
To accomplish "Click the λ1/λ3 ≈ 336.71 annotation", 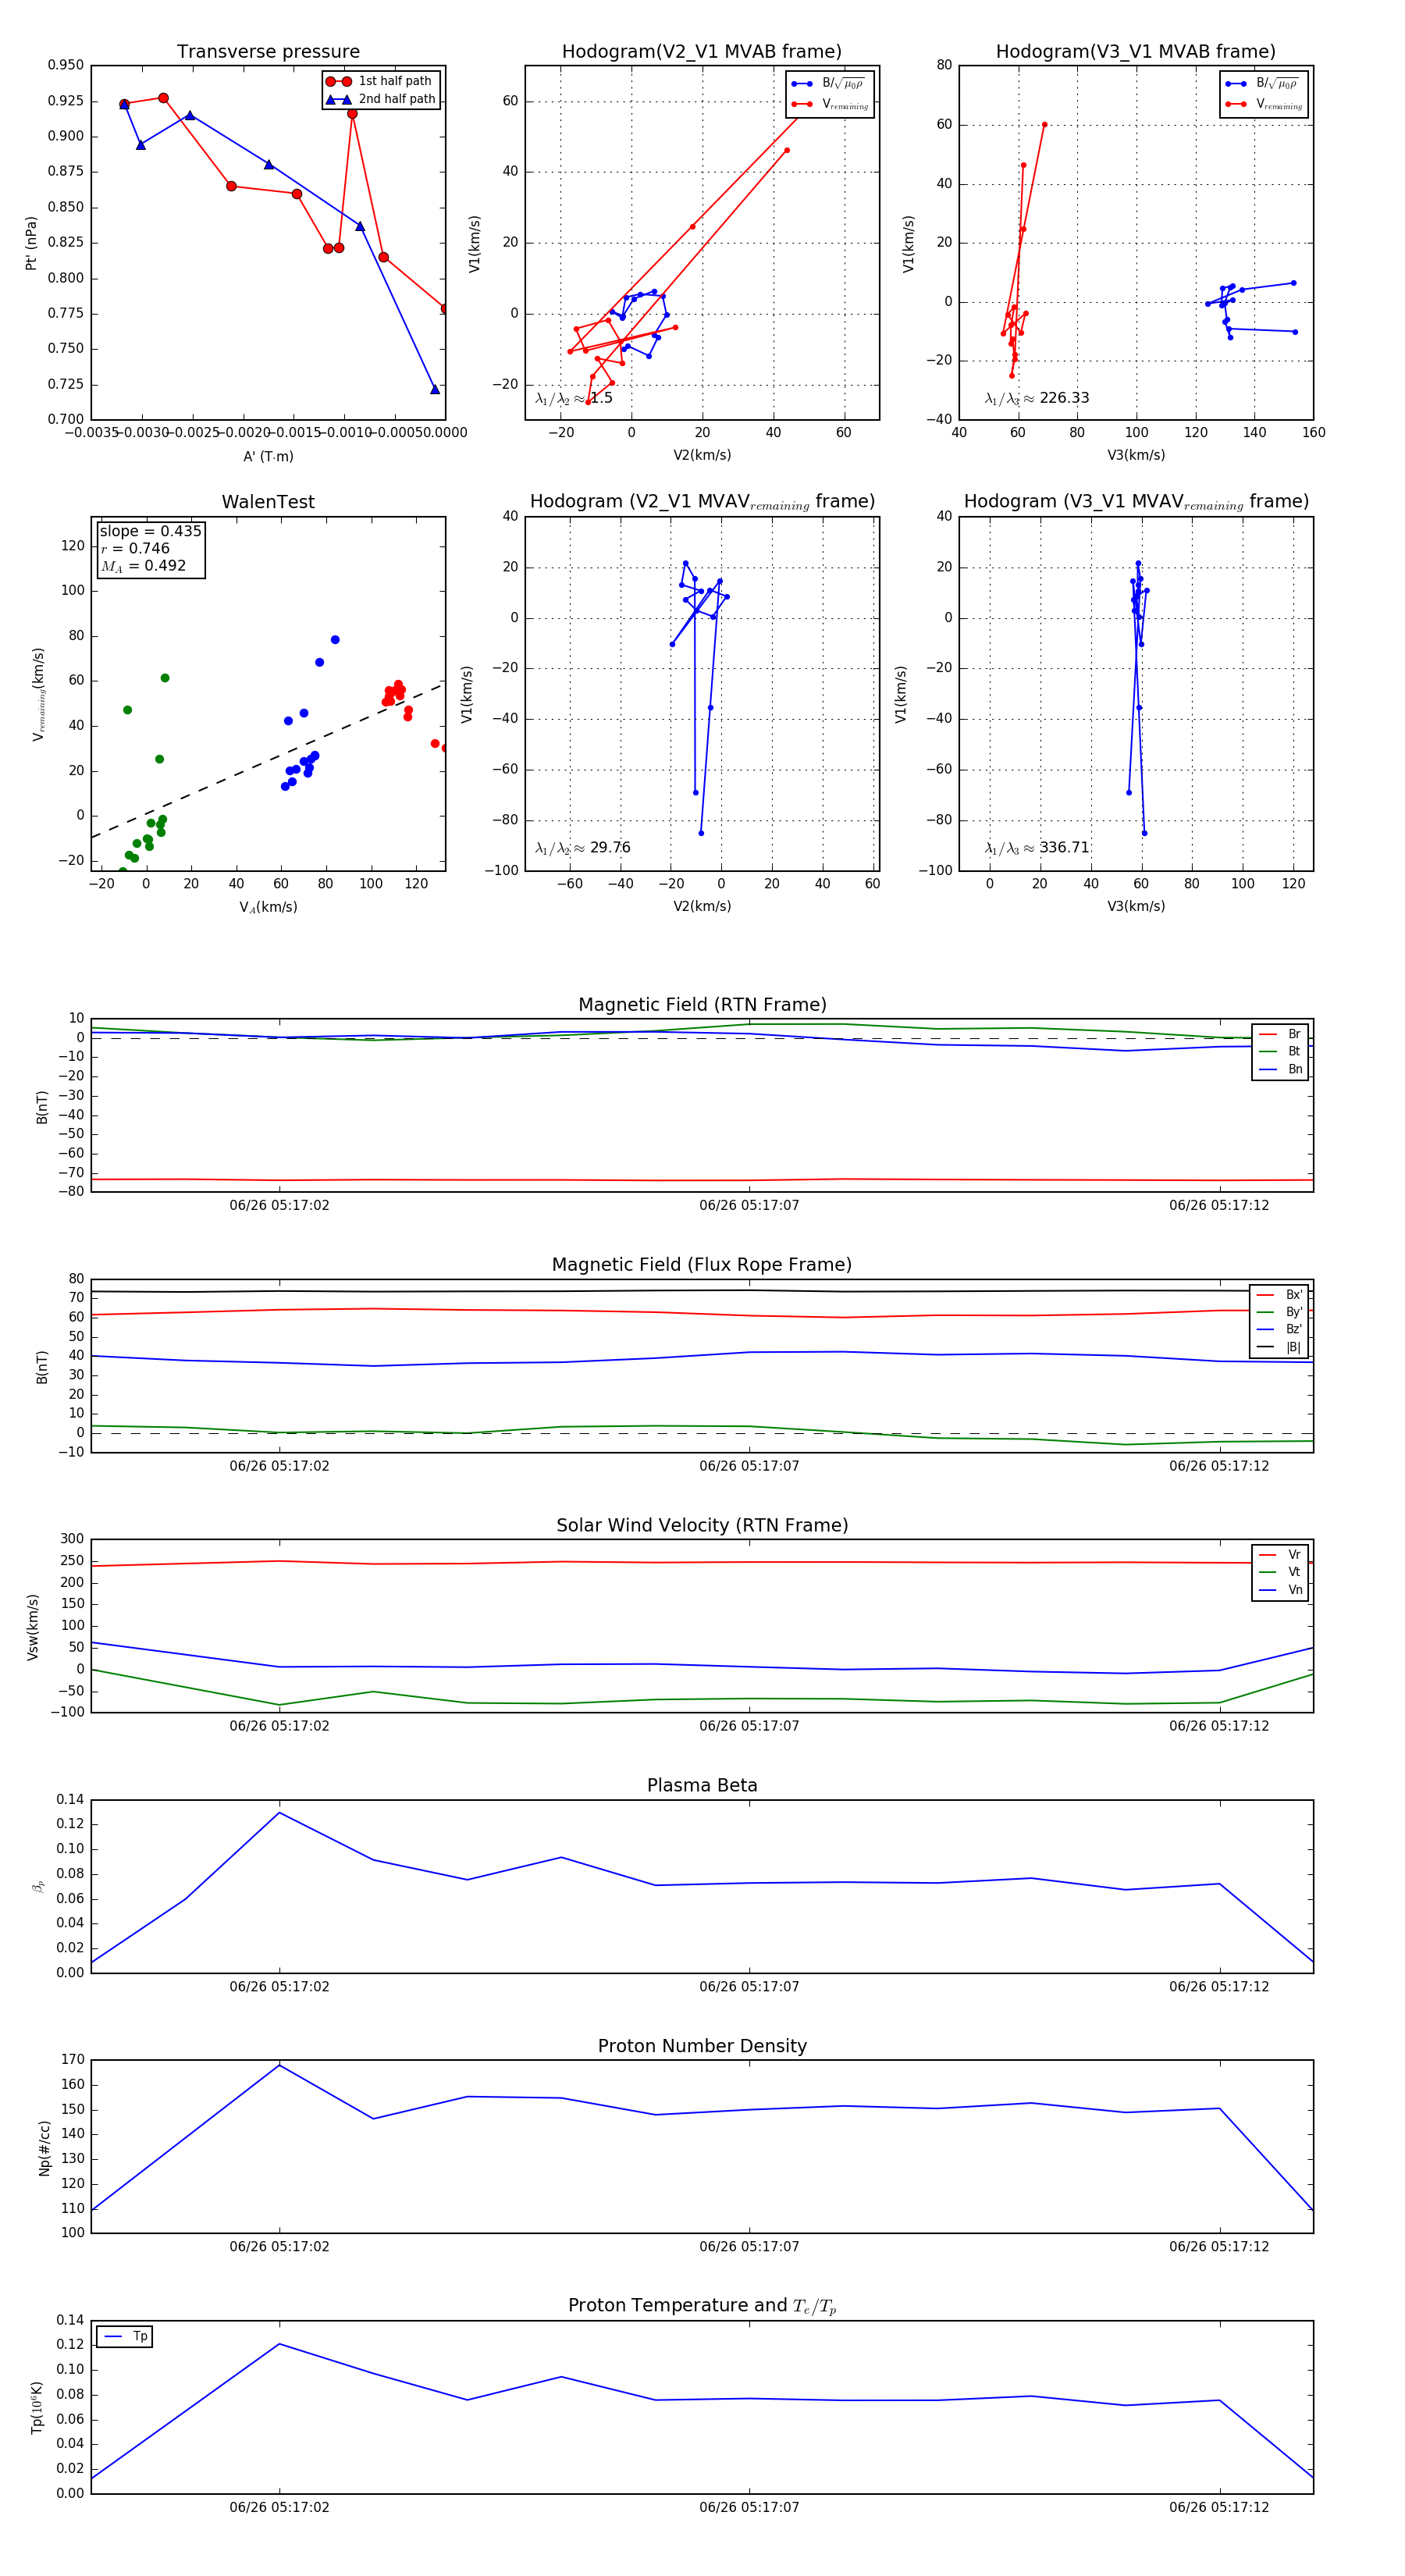I will (1037, 847).
